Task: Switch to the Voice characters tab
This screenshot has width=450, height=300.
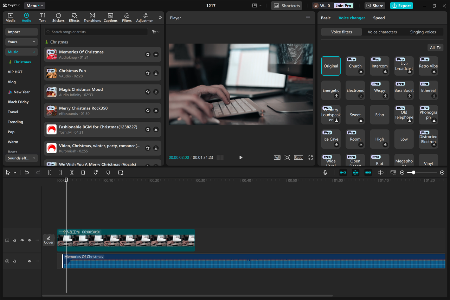Action: pos(382,32)
